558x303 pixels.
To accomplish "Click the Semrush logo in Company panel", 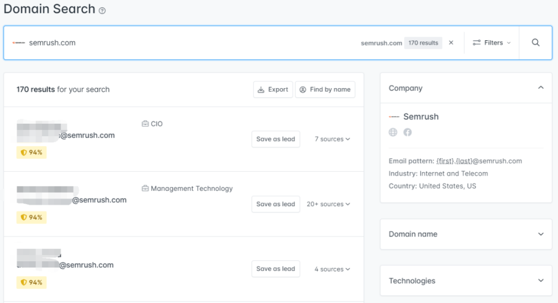I will (394, 117).
